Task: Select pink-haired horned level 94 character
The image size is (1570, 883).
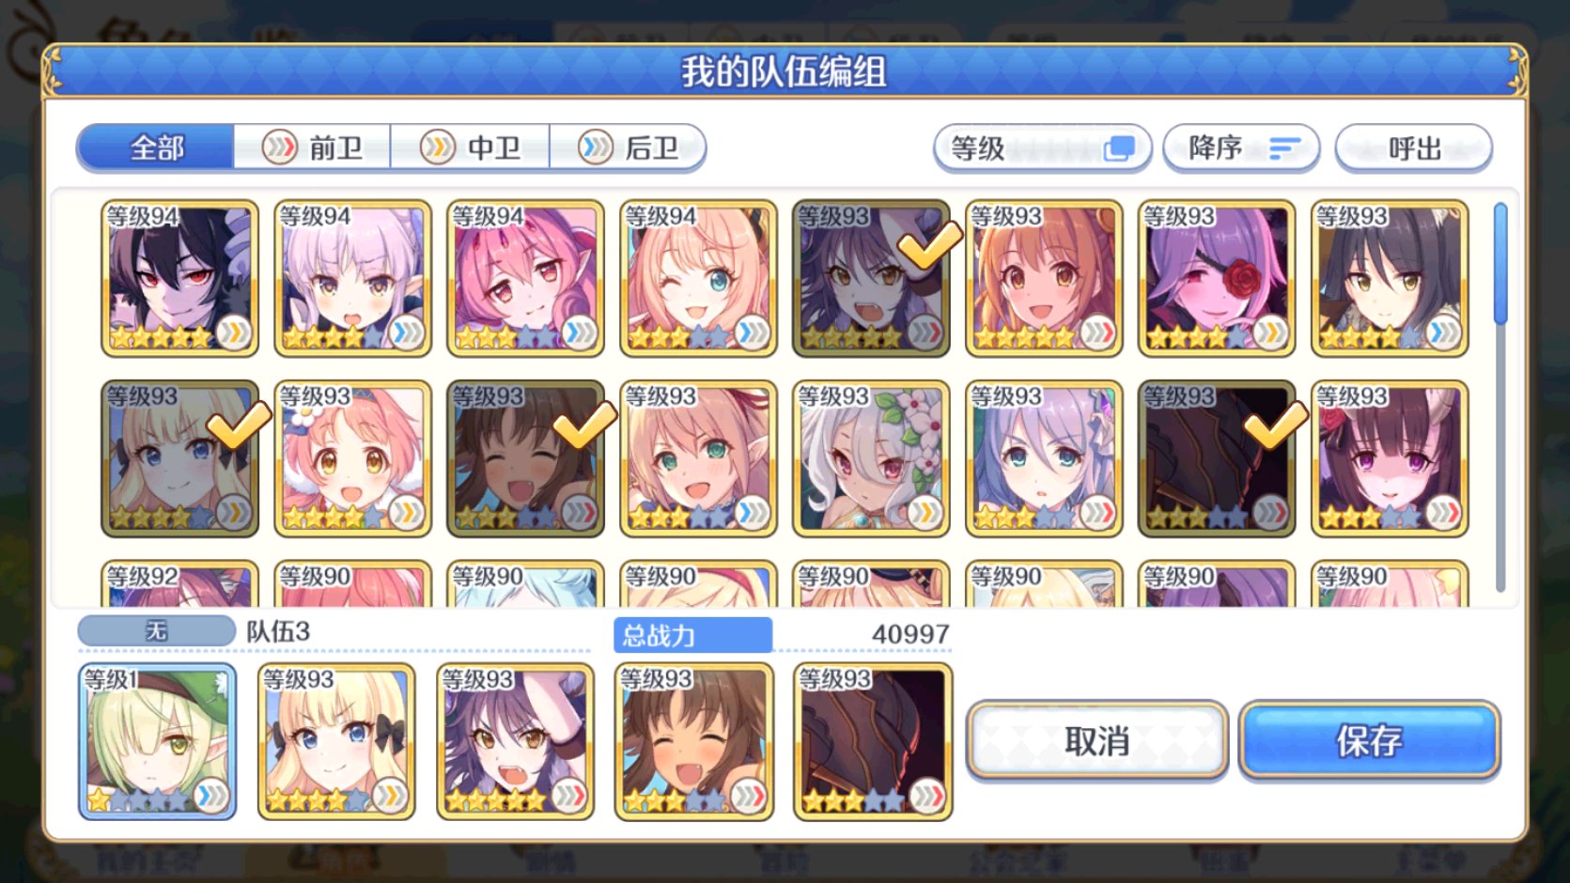Action: click(x=525, y=278)
